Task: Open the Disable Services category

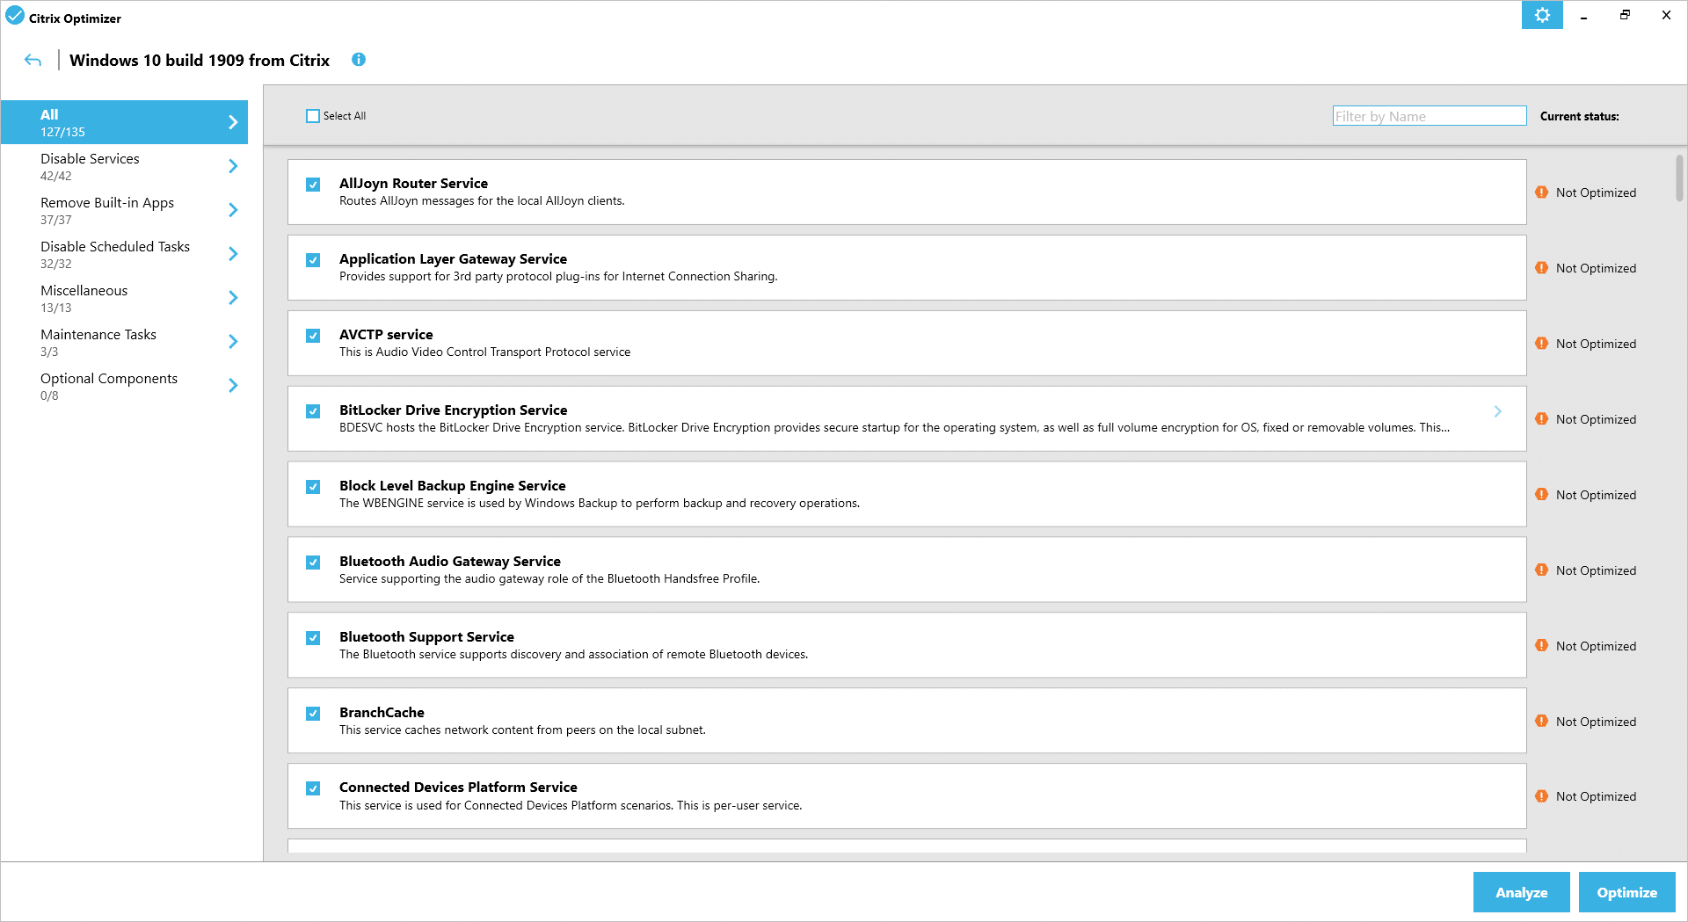Action: 124,166
